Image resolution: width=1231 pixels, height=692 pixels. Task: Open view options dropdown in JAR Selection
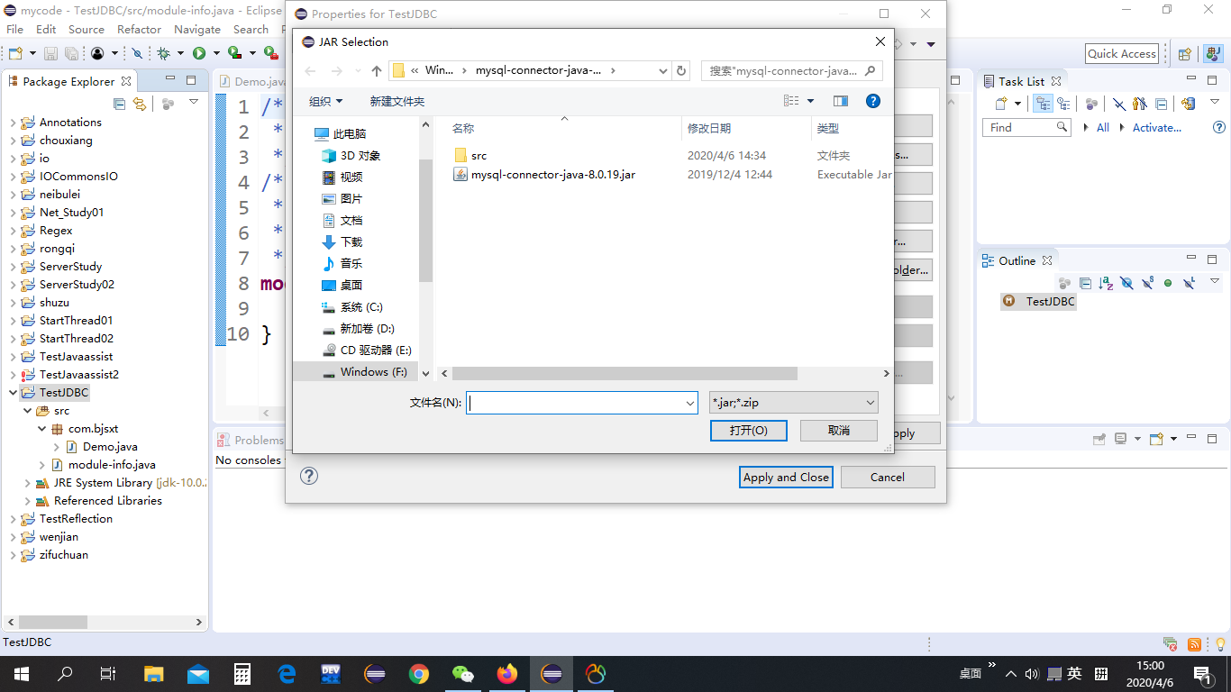click(810, 101)
